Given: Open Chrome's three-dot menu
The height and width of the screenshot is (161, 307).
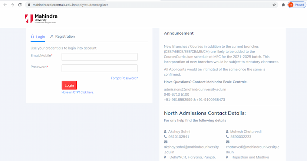Looking at the screenshot, I should click(305, 5).
